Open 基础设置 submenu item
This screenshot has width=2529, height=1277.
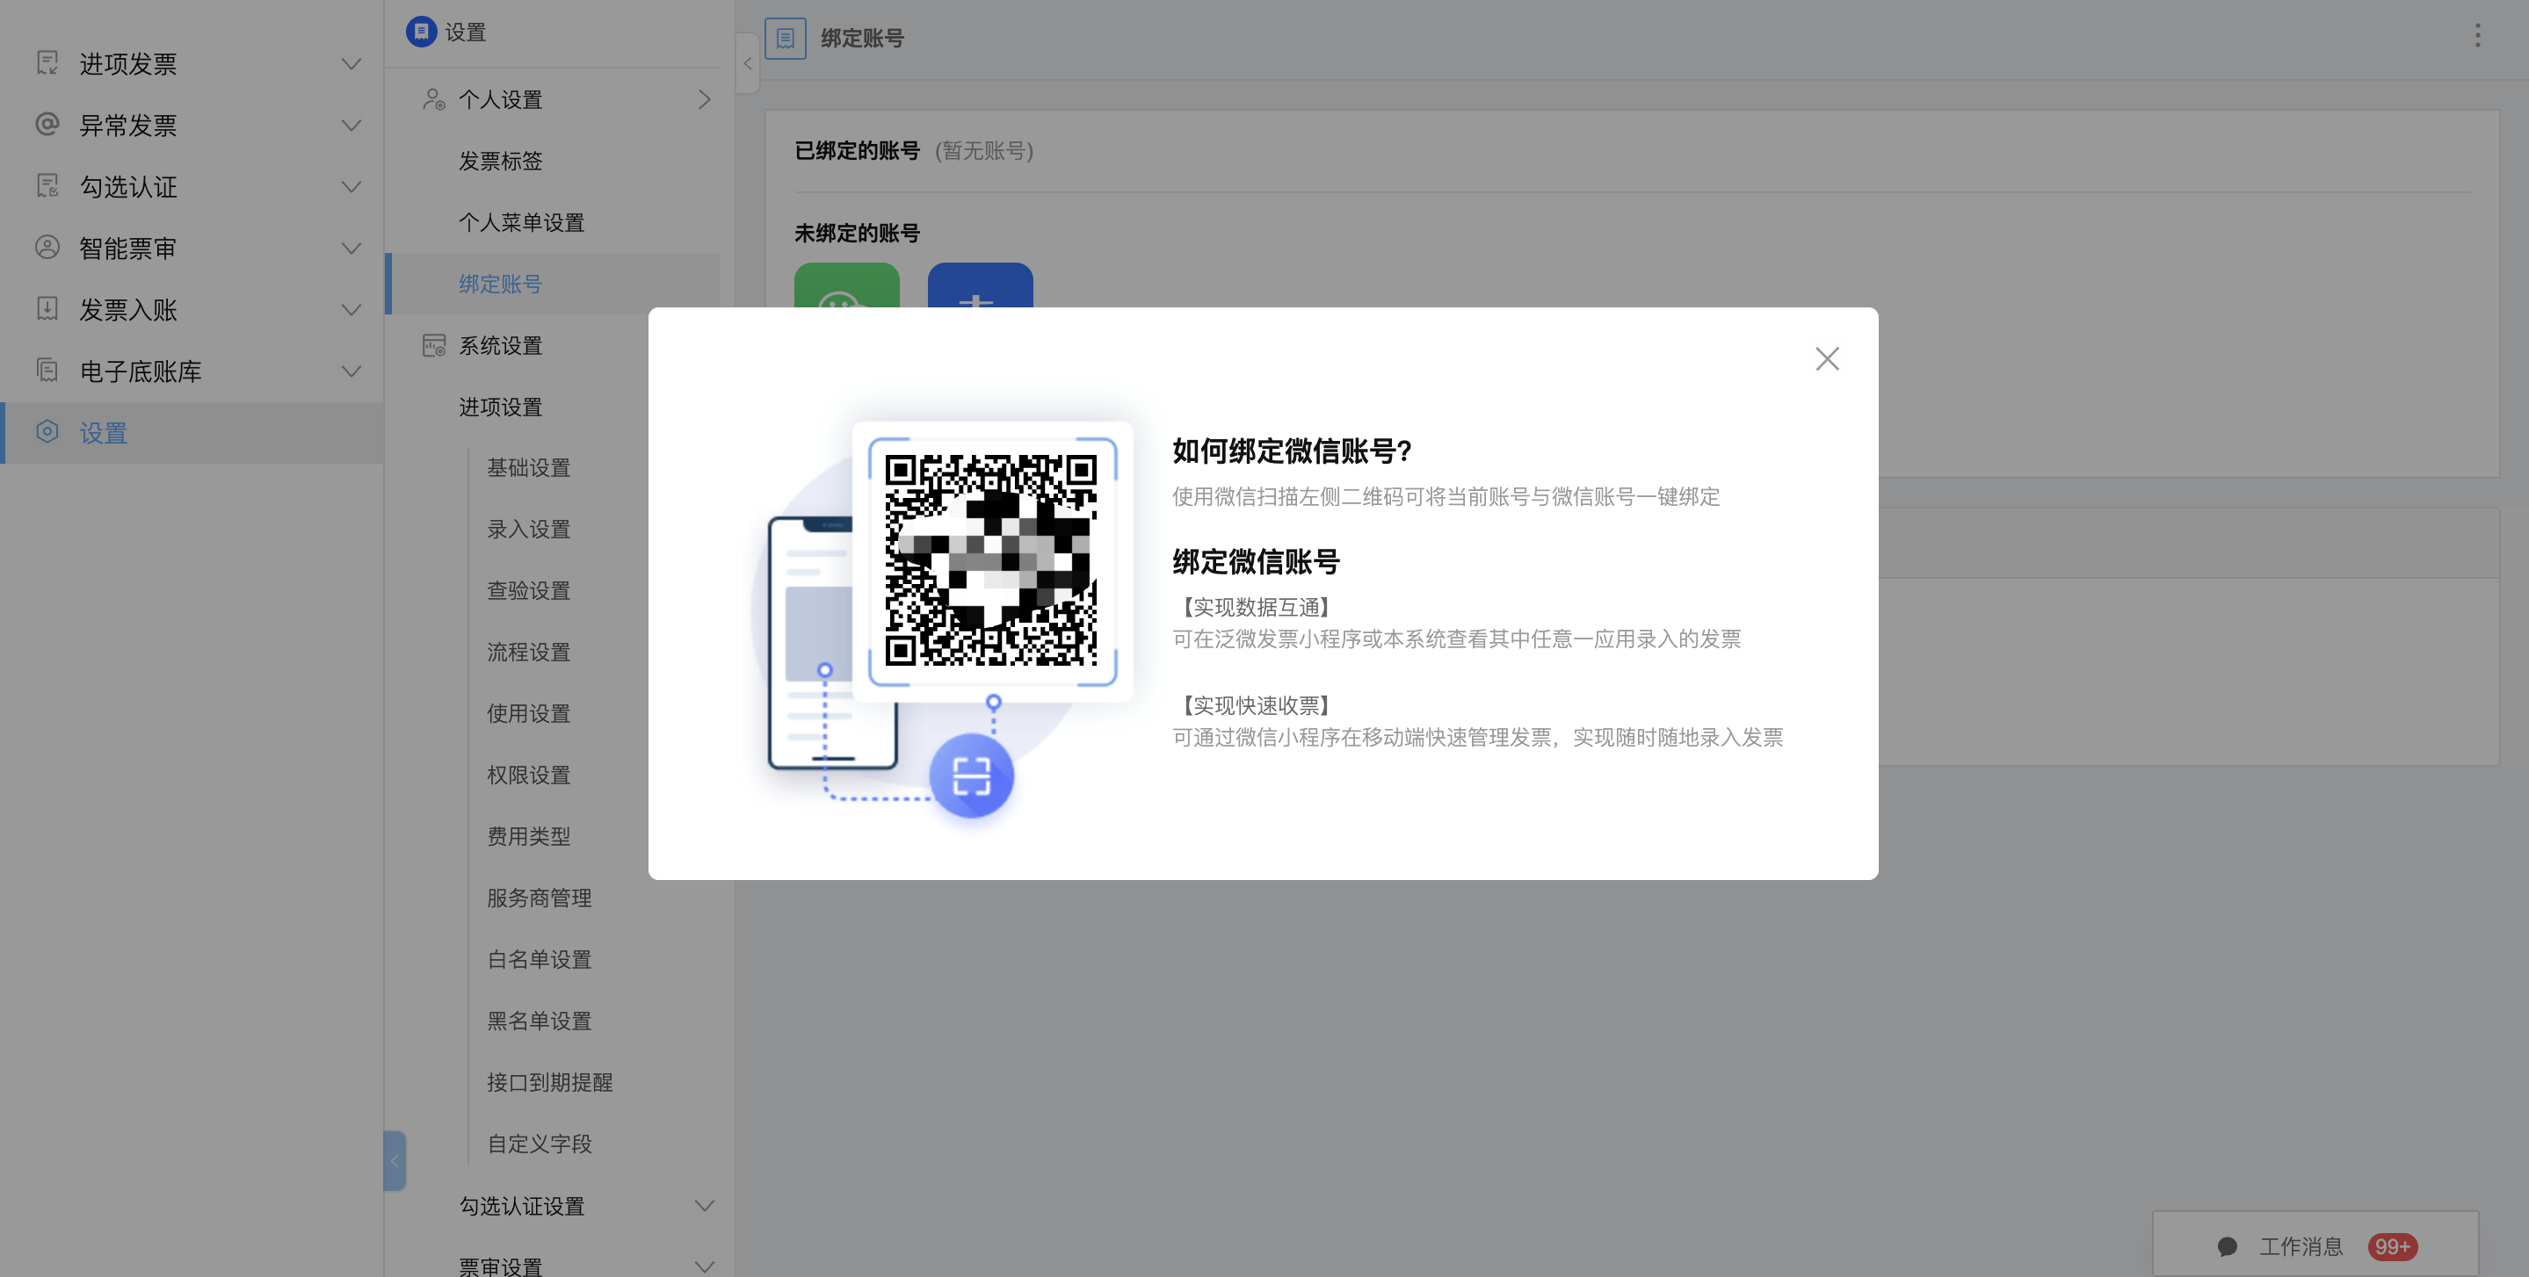click(x=528, y=467)
